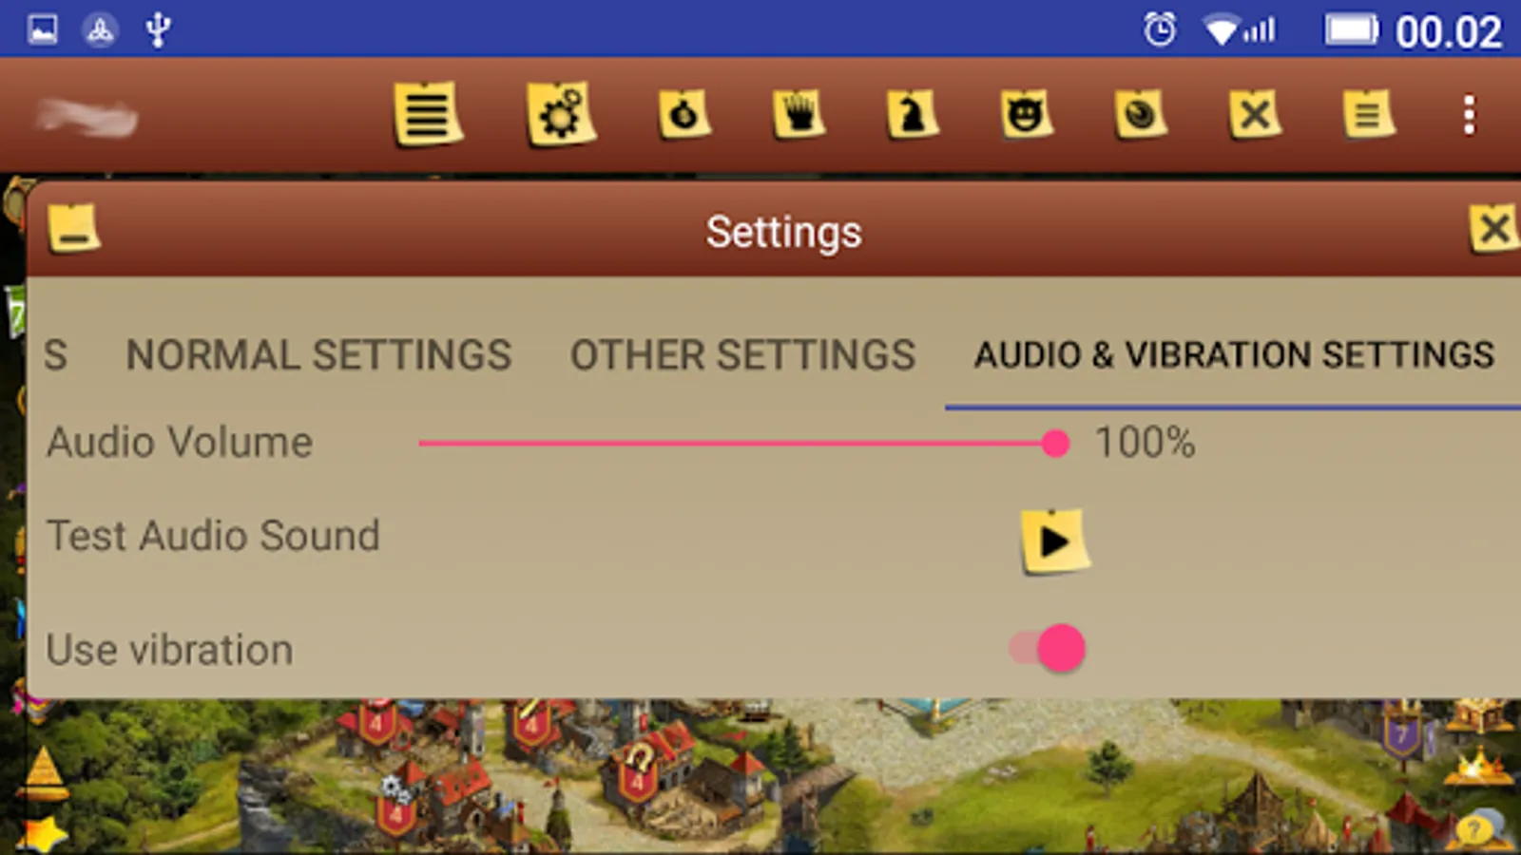Disable the Use vibration switch

click(x=1048, y=649)
